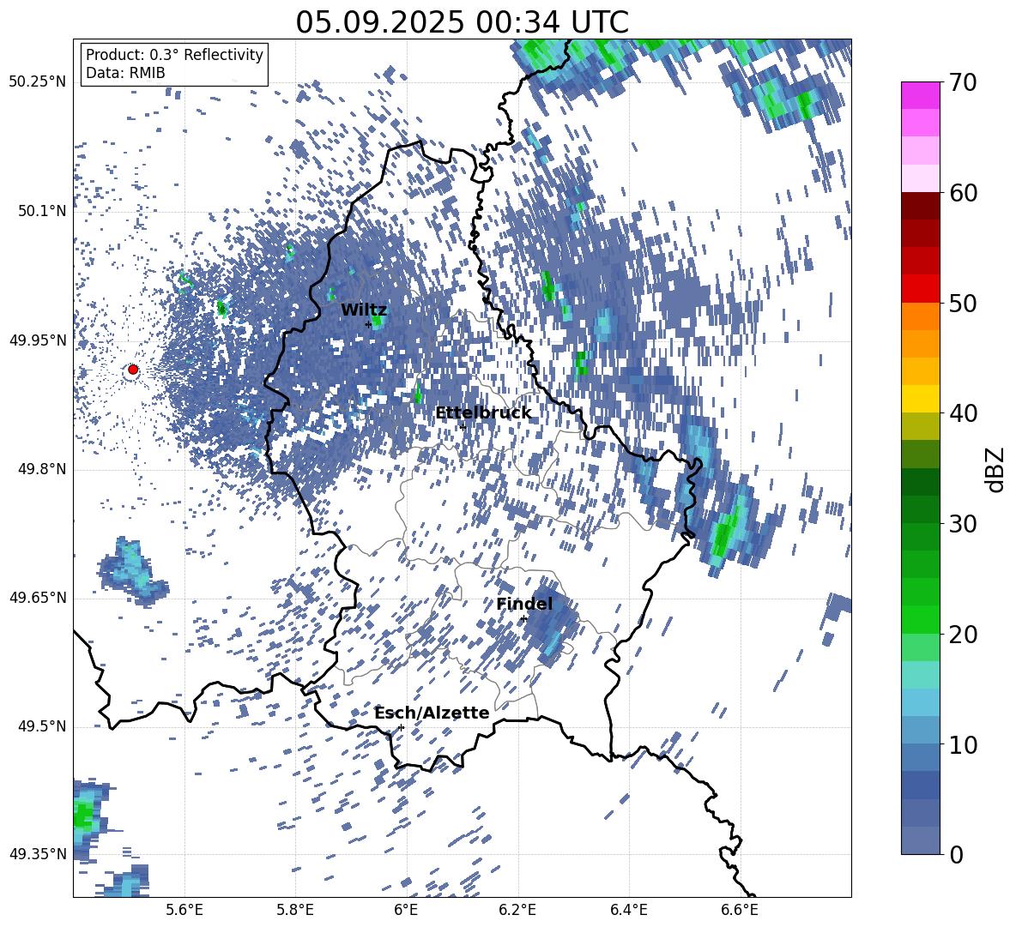Viewport: 1016px width, 927px height.
Task: Click the red 50 dBZ colorbar segment
Action: tap(920, 288)
